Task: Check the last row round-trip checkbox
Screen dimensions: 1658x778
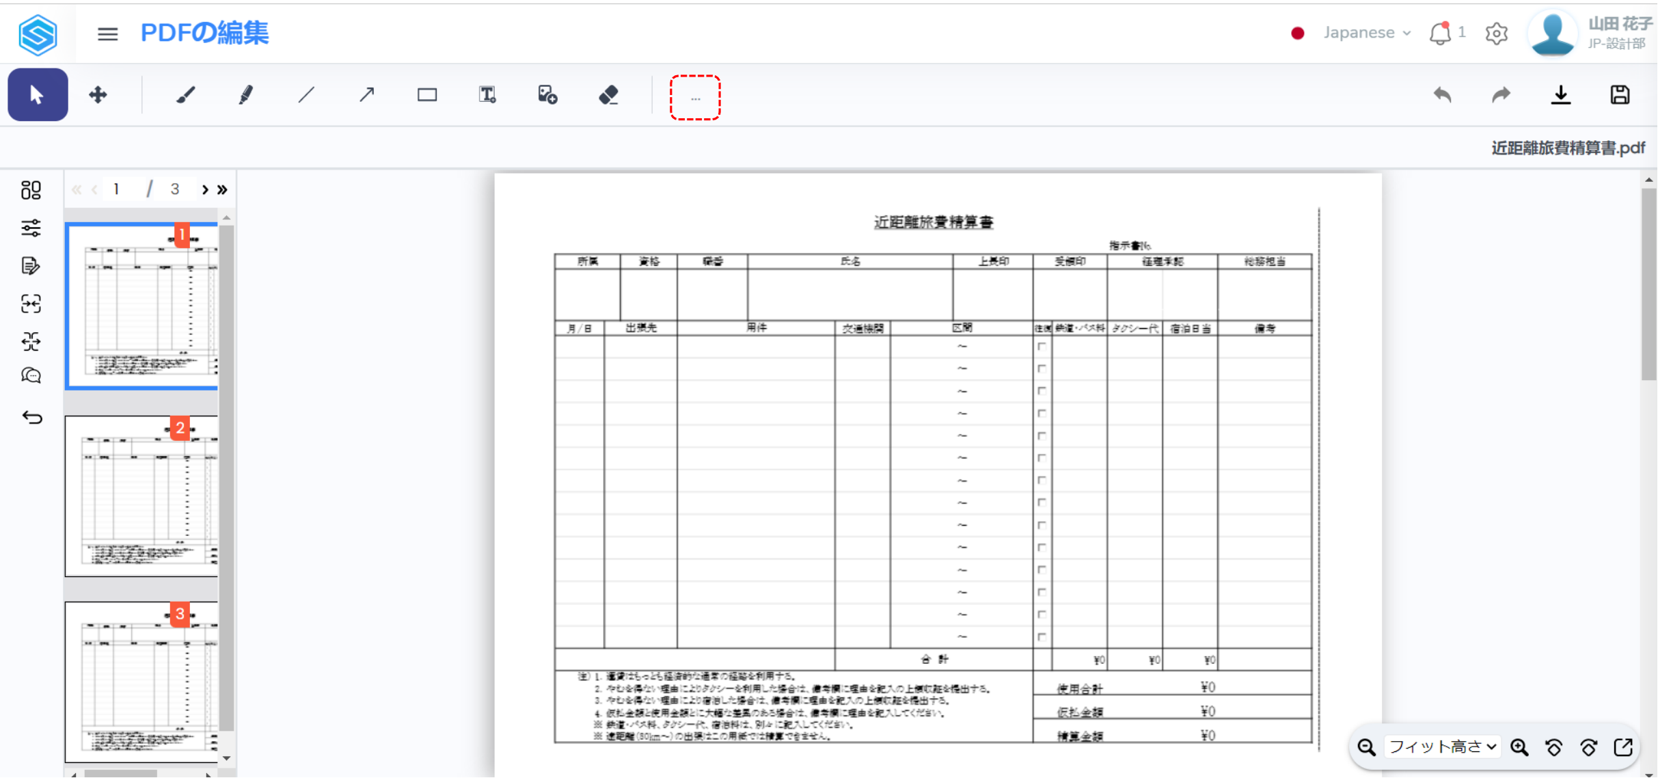Action: pos(1042,636)
